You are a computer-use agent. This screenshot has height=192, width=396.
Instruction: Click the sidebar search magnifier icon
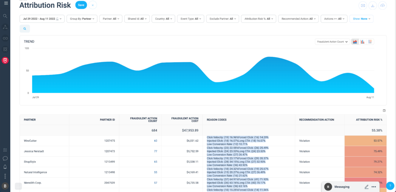click(5, 16)
